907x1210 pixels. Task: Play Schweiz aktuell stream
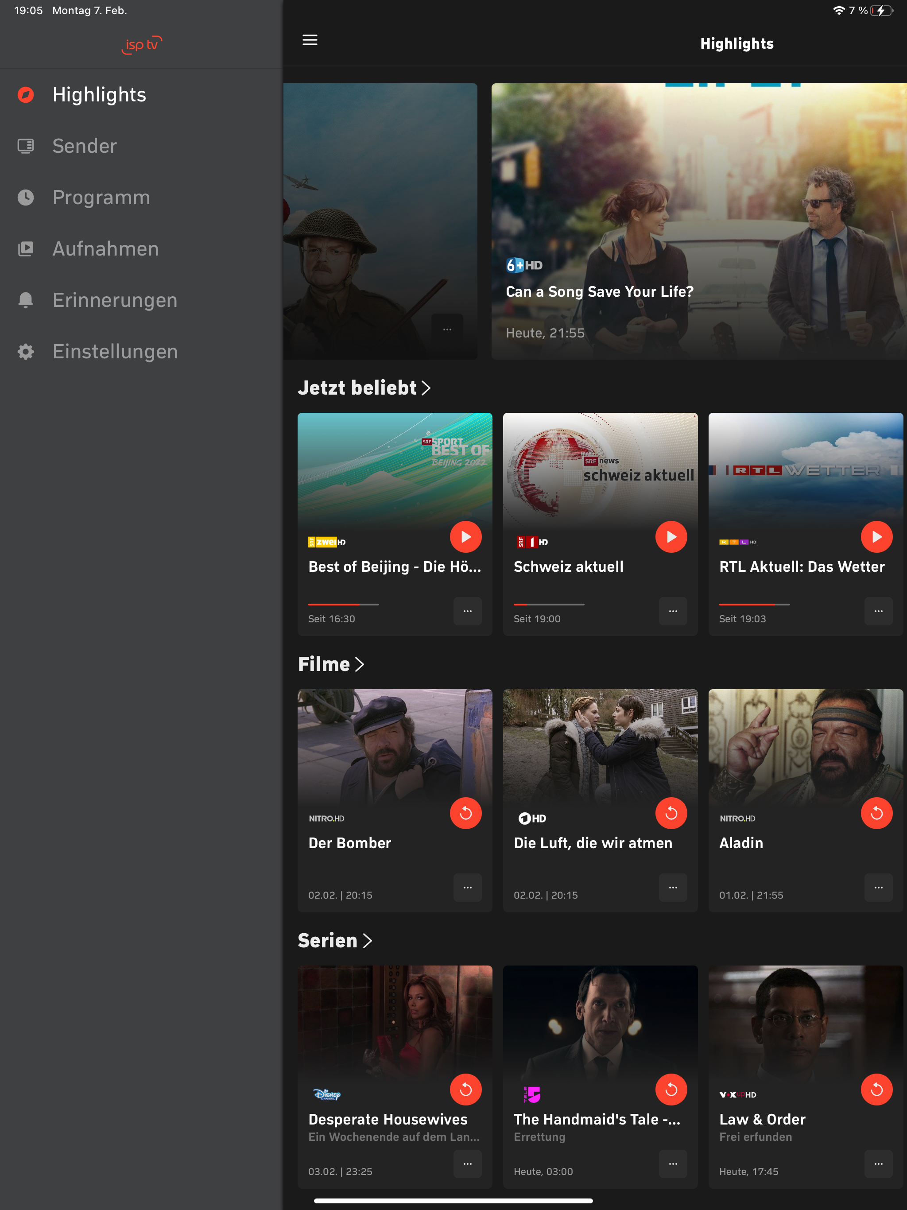click(671, 537)
